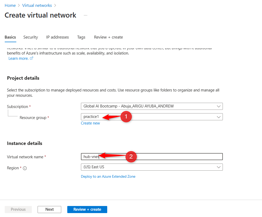
Task: Click the Home breadcrumb link
Action: click(10, 5)
